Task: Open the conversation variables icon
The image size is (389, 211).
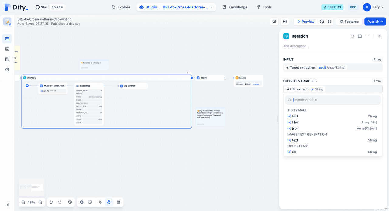Action: click(x=274, y=22)
